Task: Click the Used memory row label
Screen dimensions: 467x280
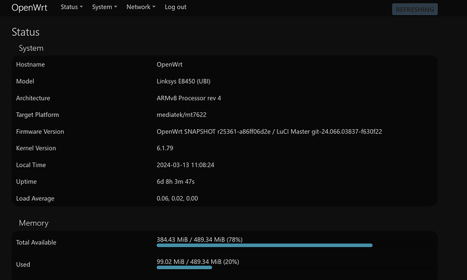Action: [x=23, y=264]
